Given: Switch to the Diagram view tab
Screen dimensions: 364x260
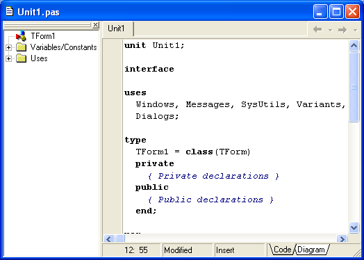Looking at the screenshot, I should pyautogui.click(x=311, y=250).
